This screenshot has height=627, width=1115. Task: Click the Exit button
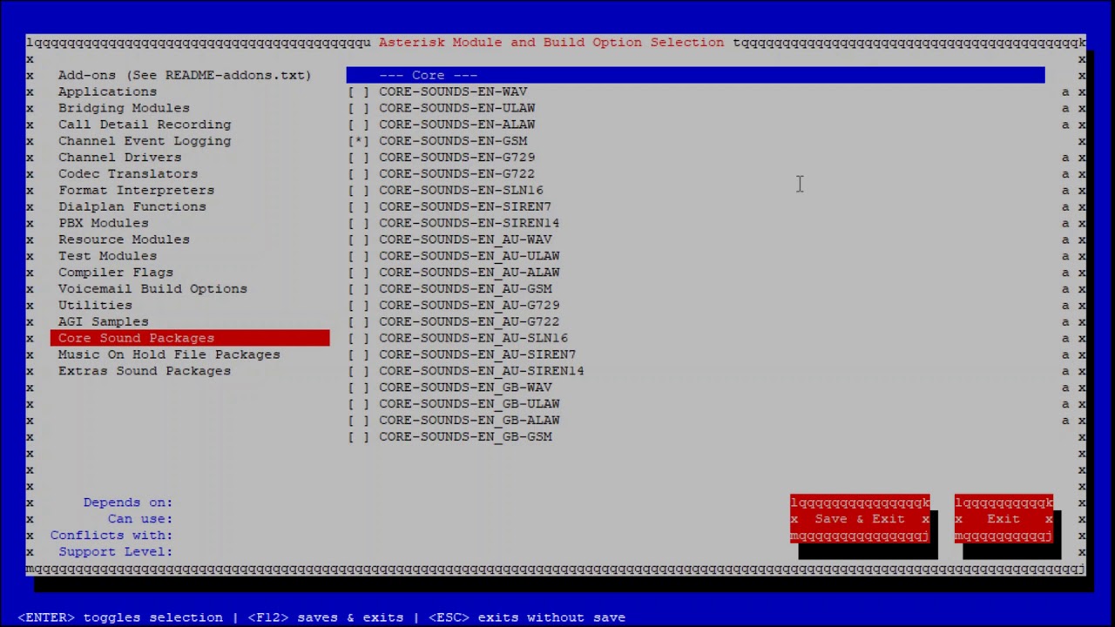(1003, 519)
